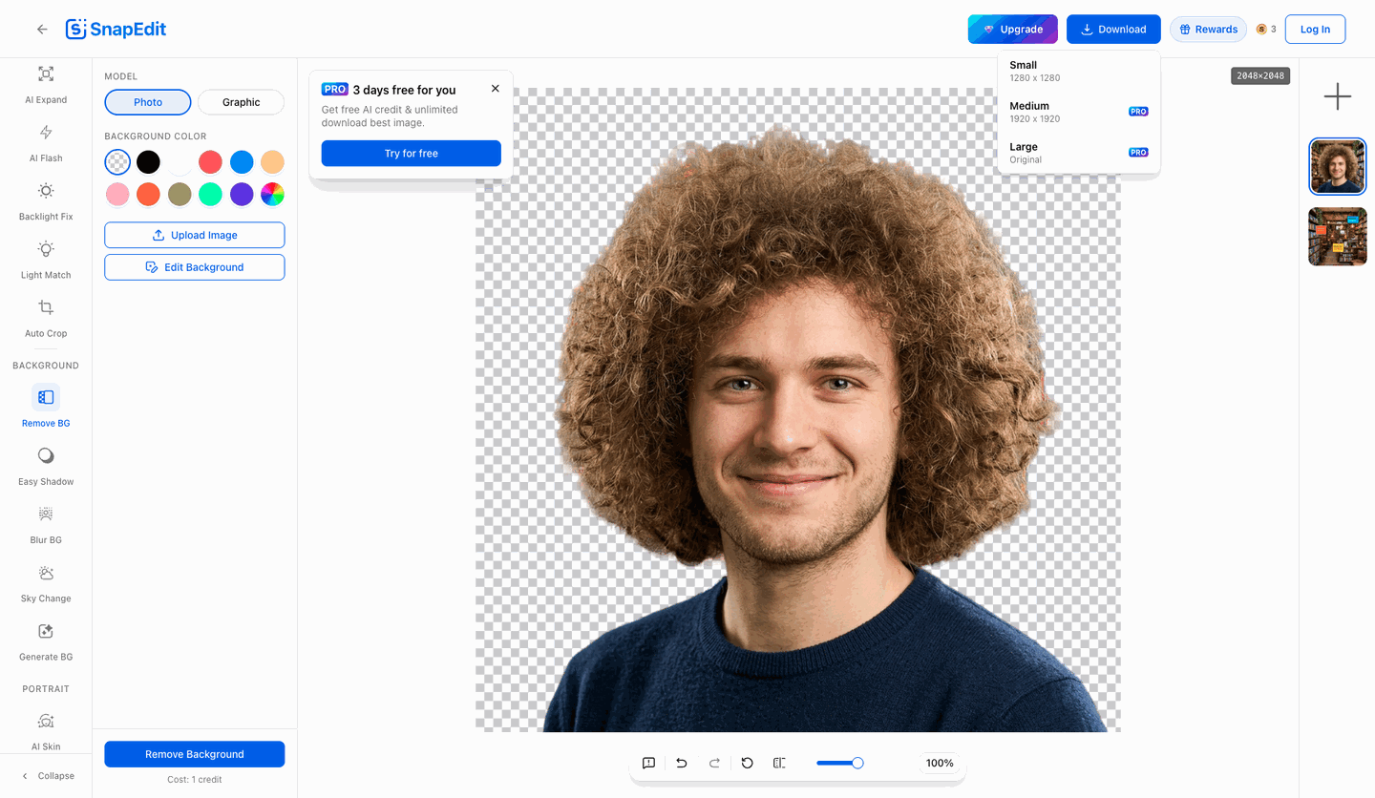
Task: Select the Blur BG tool
Action: click(46, 524)
